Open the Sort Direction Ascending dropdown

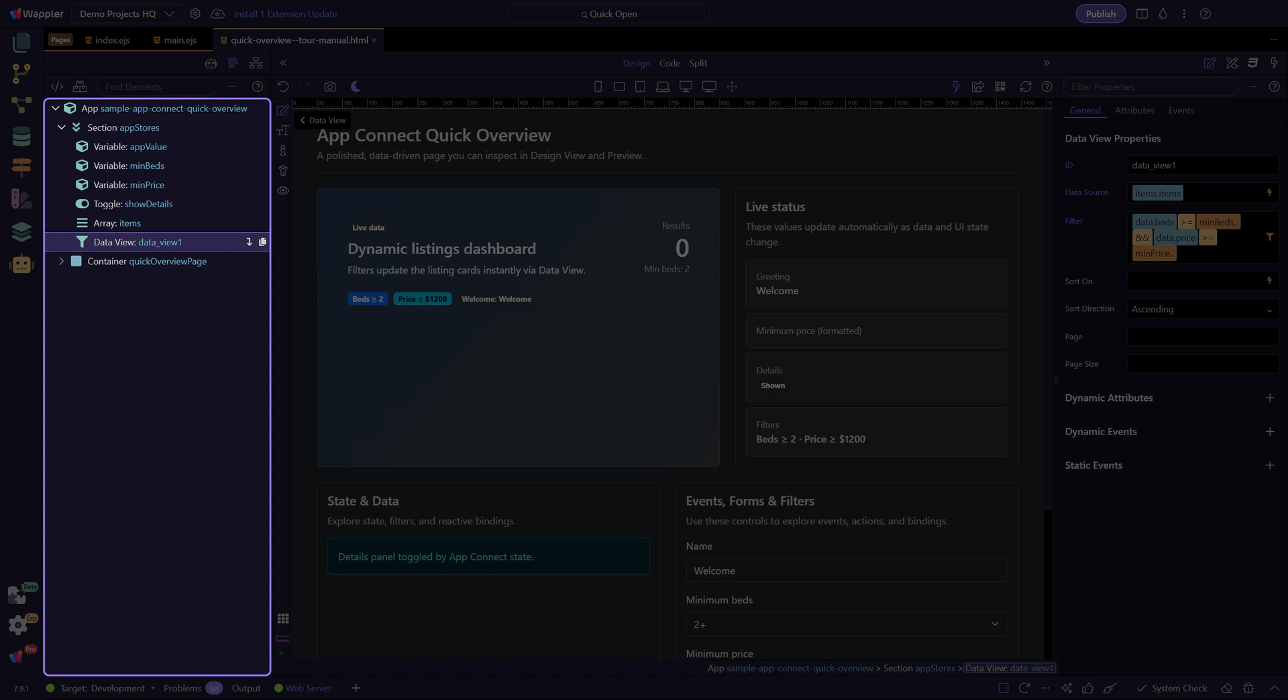(x=1201, y=309)
